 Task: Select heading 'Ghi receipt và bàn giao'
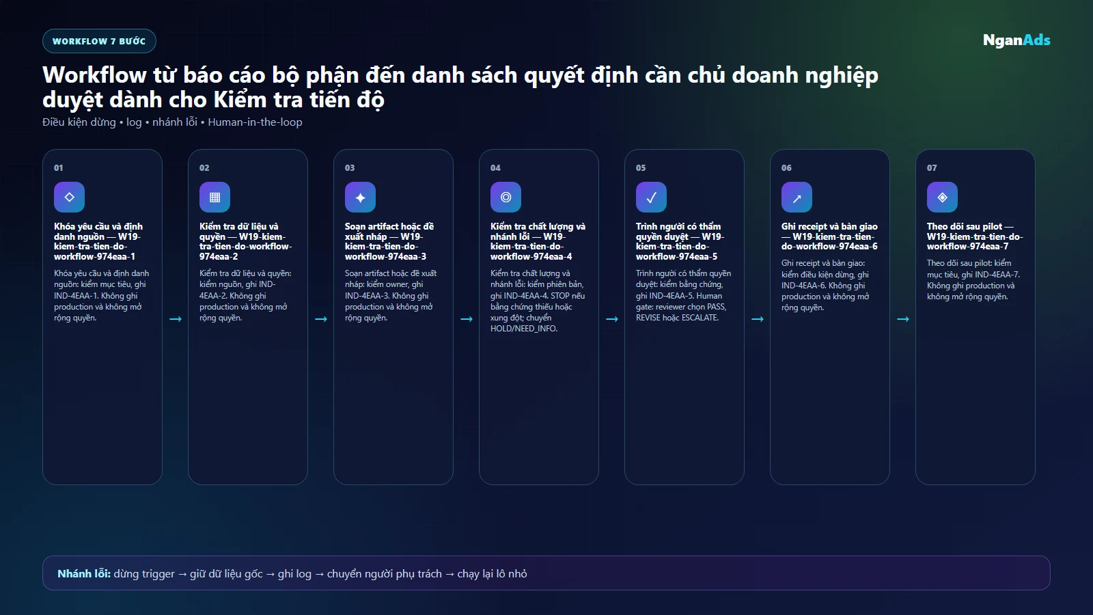click(x=829, y=226)
